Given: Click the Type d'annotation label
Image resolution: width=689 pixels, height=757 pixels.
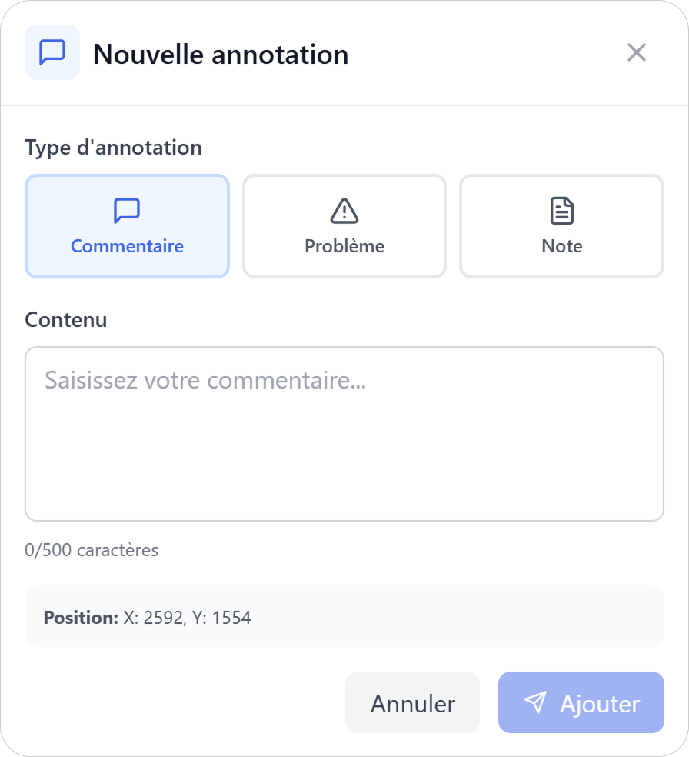Looking at the screenshot, I should [113, 147].
